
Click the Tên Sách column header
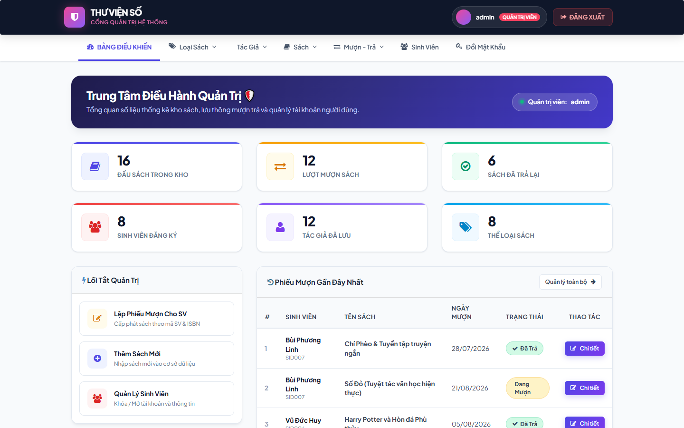point(360,317)
